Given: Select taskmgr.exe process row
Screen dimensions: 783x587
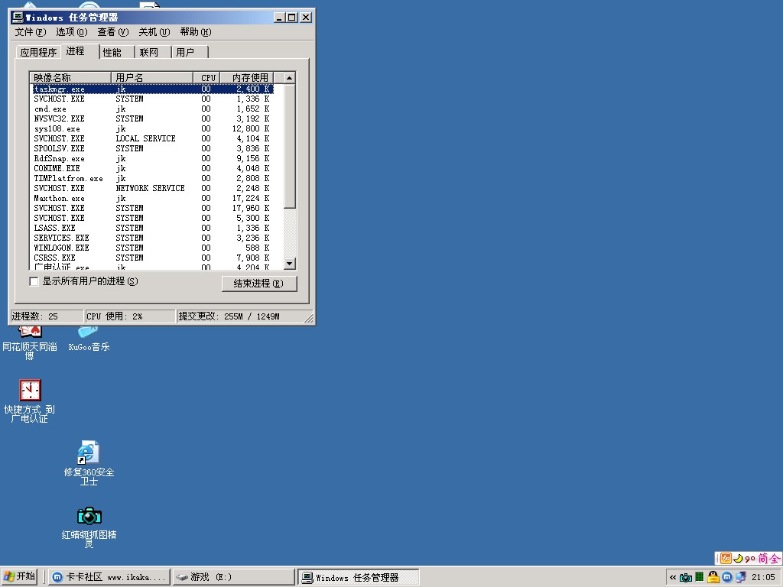Looking at the screenshot, I should (x=153, y=89).
